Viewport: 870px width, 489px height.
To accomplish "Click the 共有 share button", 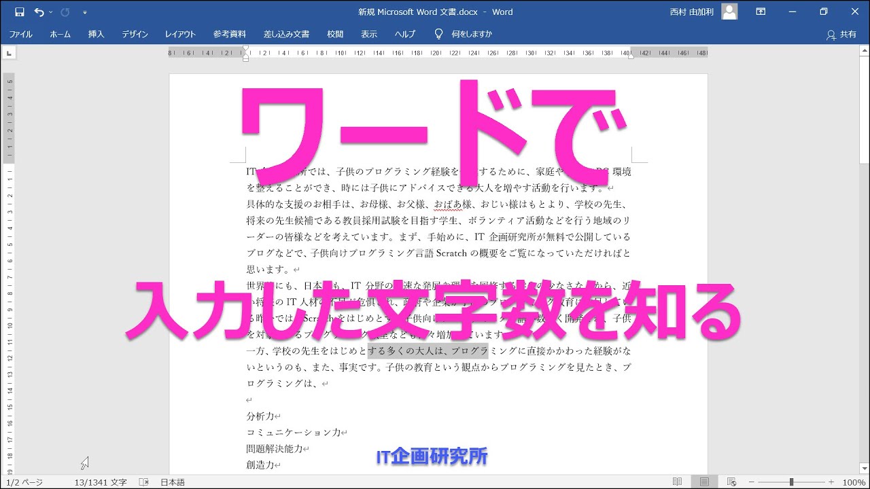I will pos(841,34).
